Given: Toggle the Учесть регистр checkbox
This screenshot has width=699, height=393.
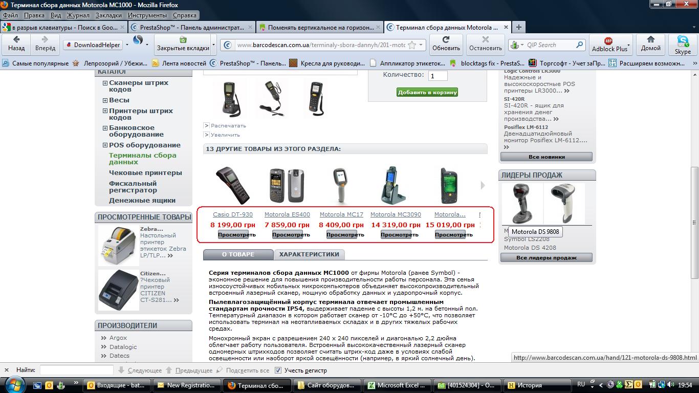Looking at the screenshot, I should tap(278, 370).
